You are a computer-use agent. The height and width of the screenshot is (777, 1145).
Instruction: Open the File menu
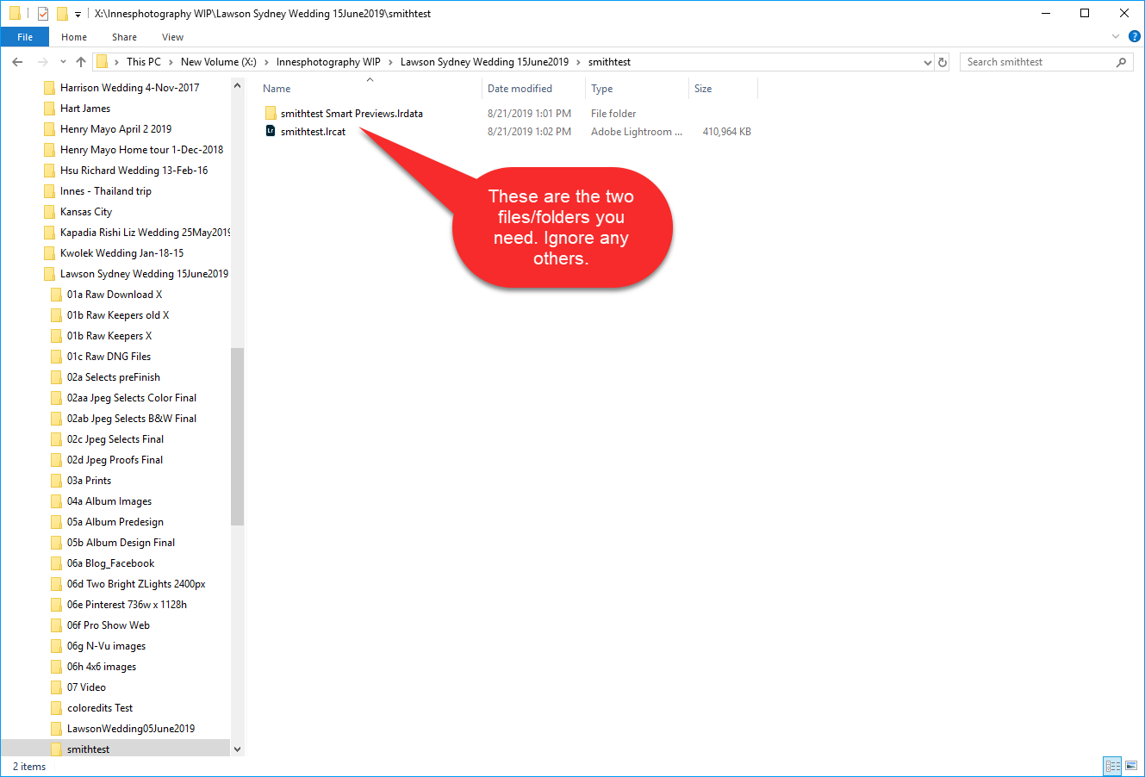pos(25,37)
